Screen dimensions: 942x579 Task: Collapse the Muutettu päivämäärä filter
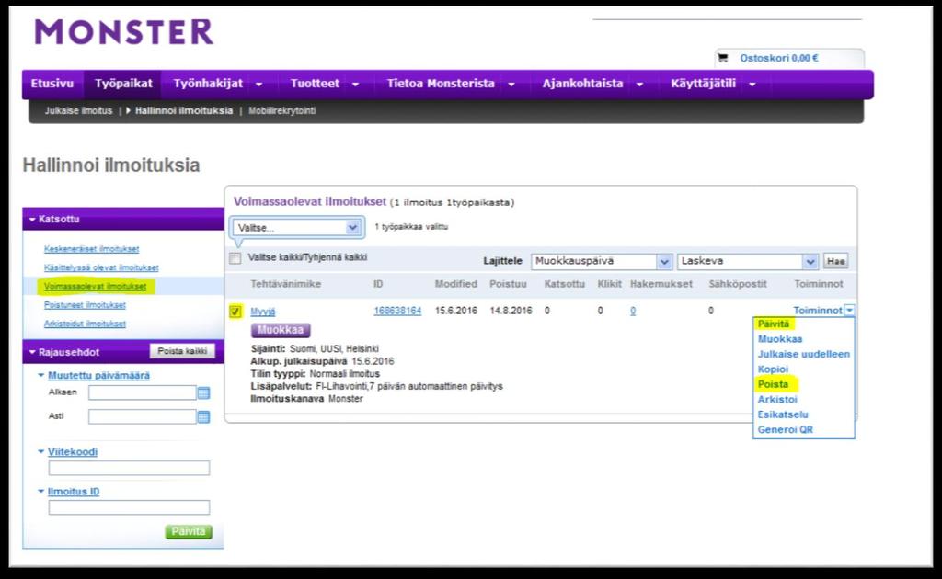click(40, 375)
